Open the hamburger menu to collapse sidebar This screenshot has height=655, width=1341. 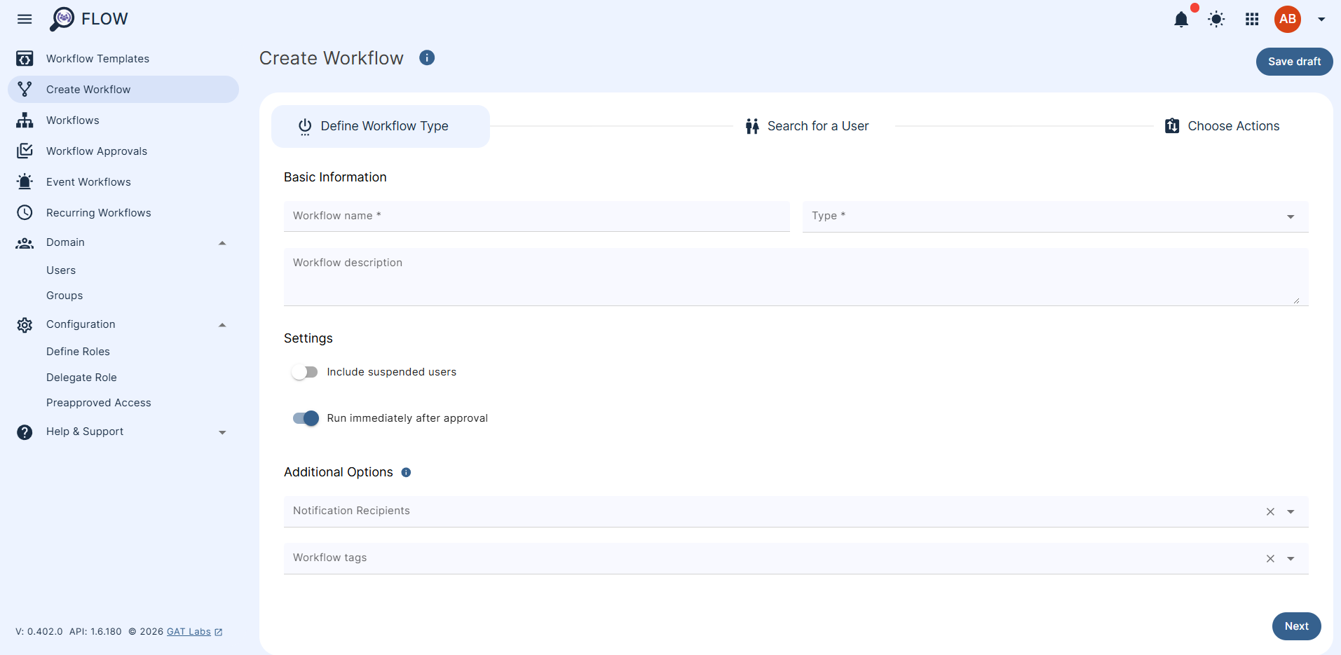25,19
